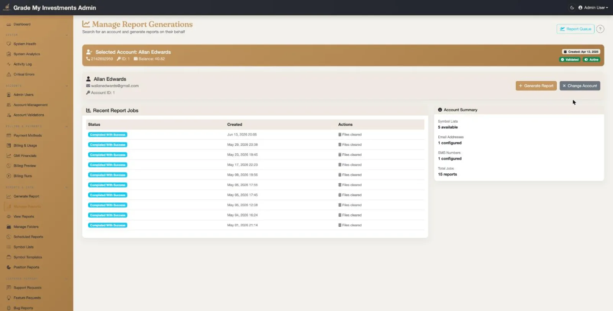The height and width of the screenshot is (311, 613).
Task: Click the May 05, 2026 12:08 date
Action: pyautogui.click(x=242, y=205)
